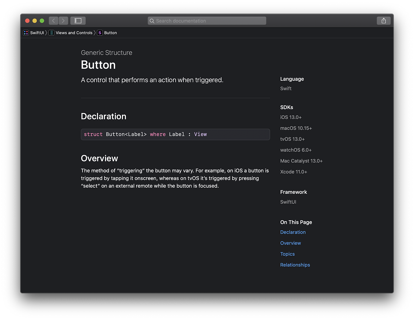Go forward with the right chevron button
The width and height of the screenshot is (414, 320).
63,21
